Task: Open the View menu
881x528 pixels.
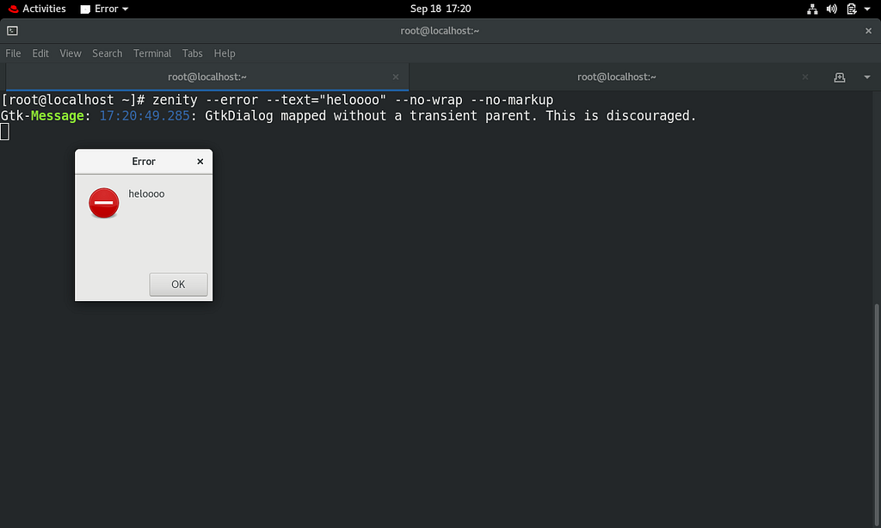Action: point(71,53)
